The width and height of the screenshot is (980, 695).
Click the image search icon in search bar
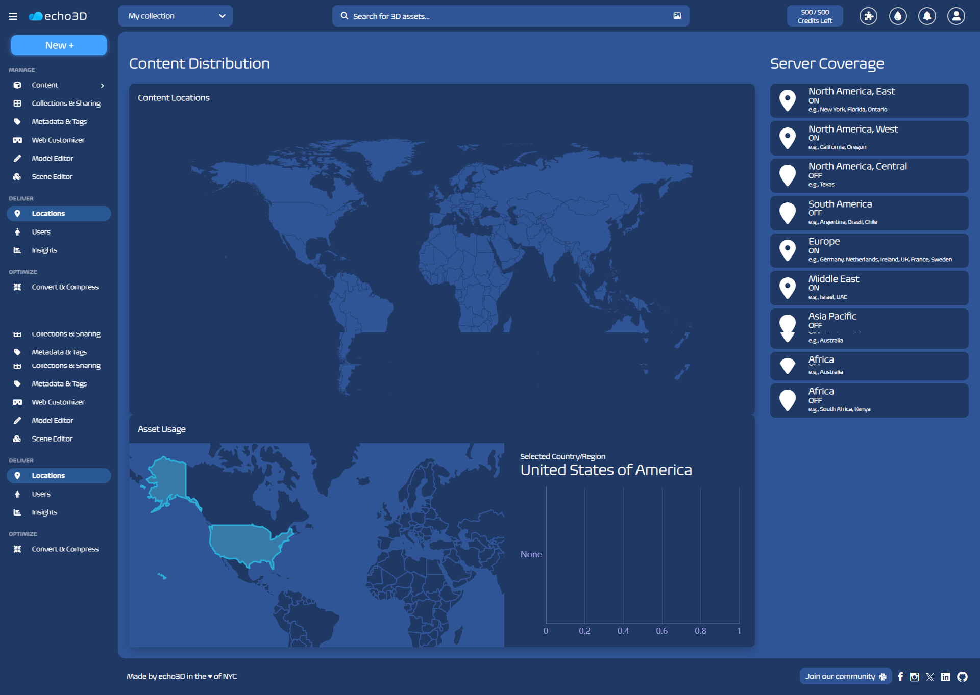[677, 16]
